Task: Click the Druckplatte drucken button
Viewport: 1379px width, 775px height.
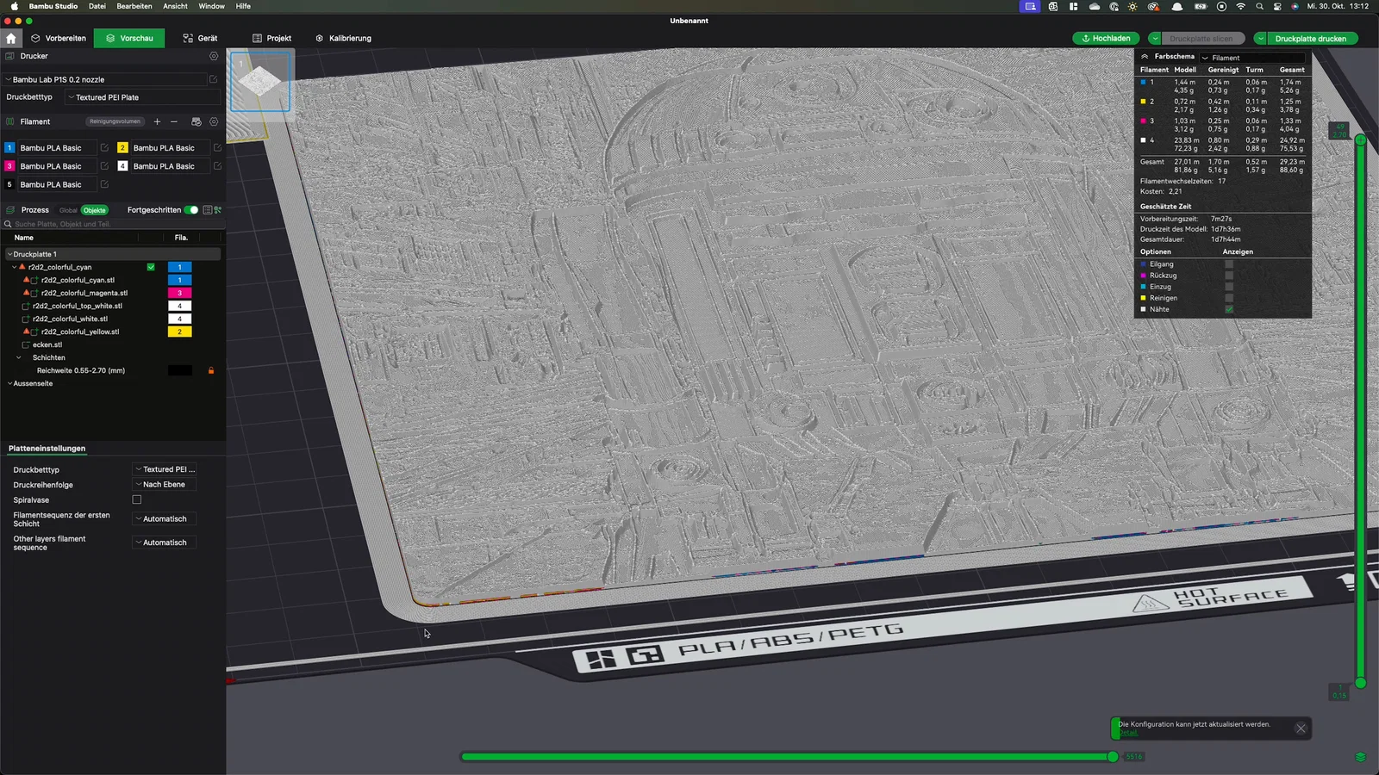Action: point(1310,38)
